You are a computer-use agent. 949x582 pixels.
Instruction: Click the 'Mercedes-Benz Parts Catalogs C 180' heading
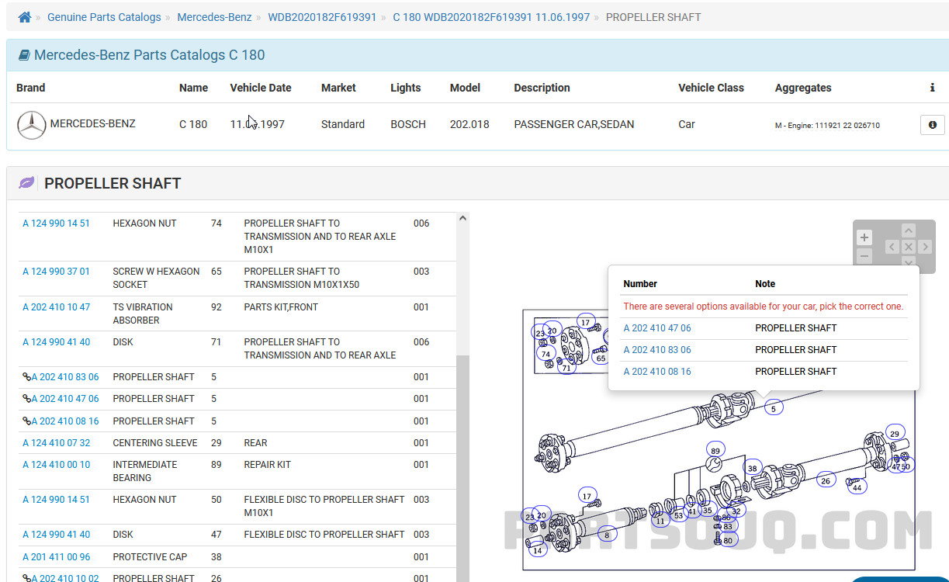[150, 55]
